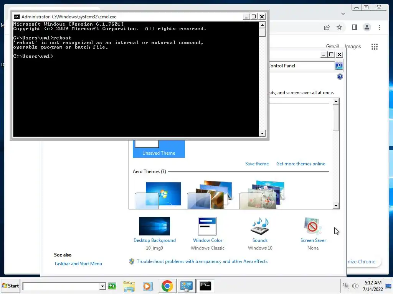The height and width of the screenshot is (294, 393).
Task: Click the 'Windows Classic' text under Window Color
Action: pyautogui.click(x=208, y=248)
